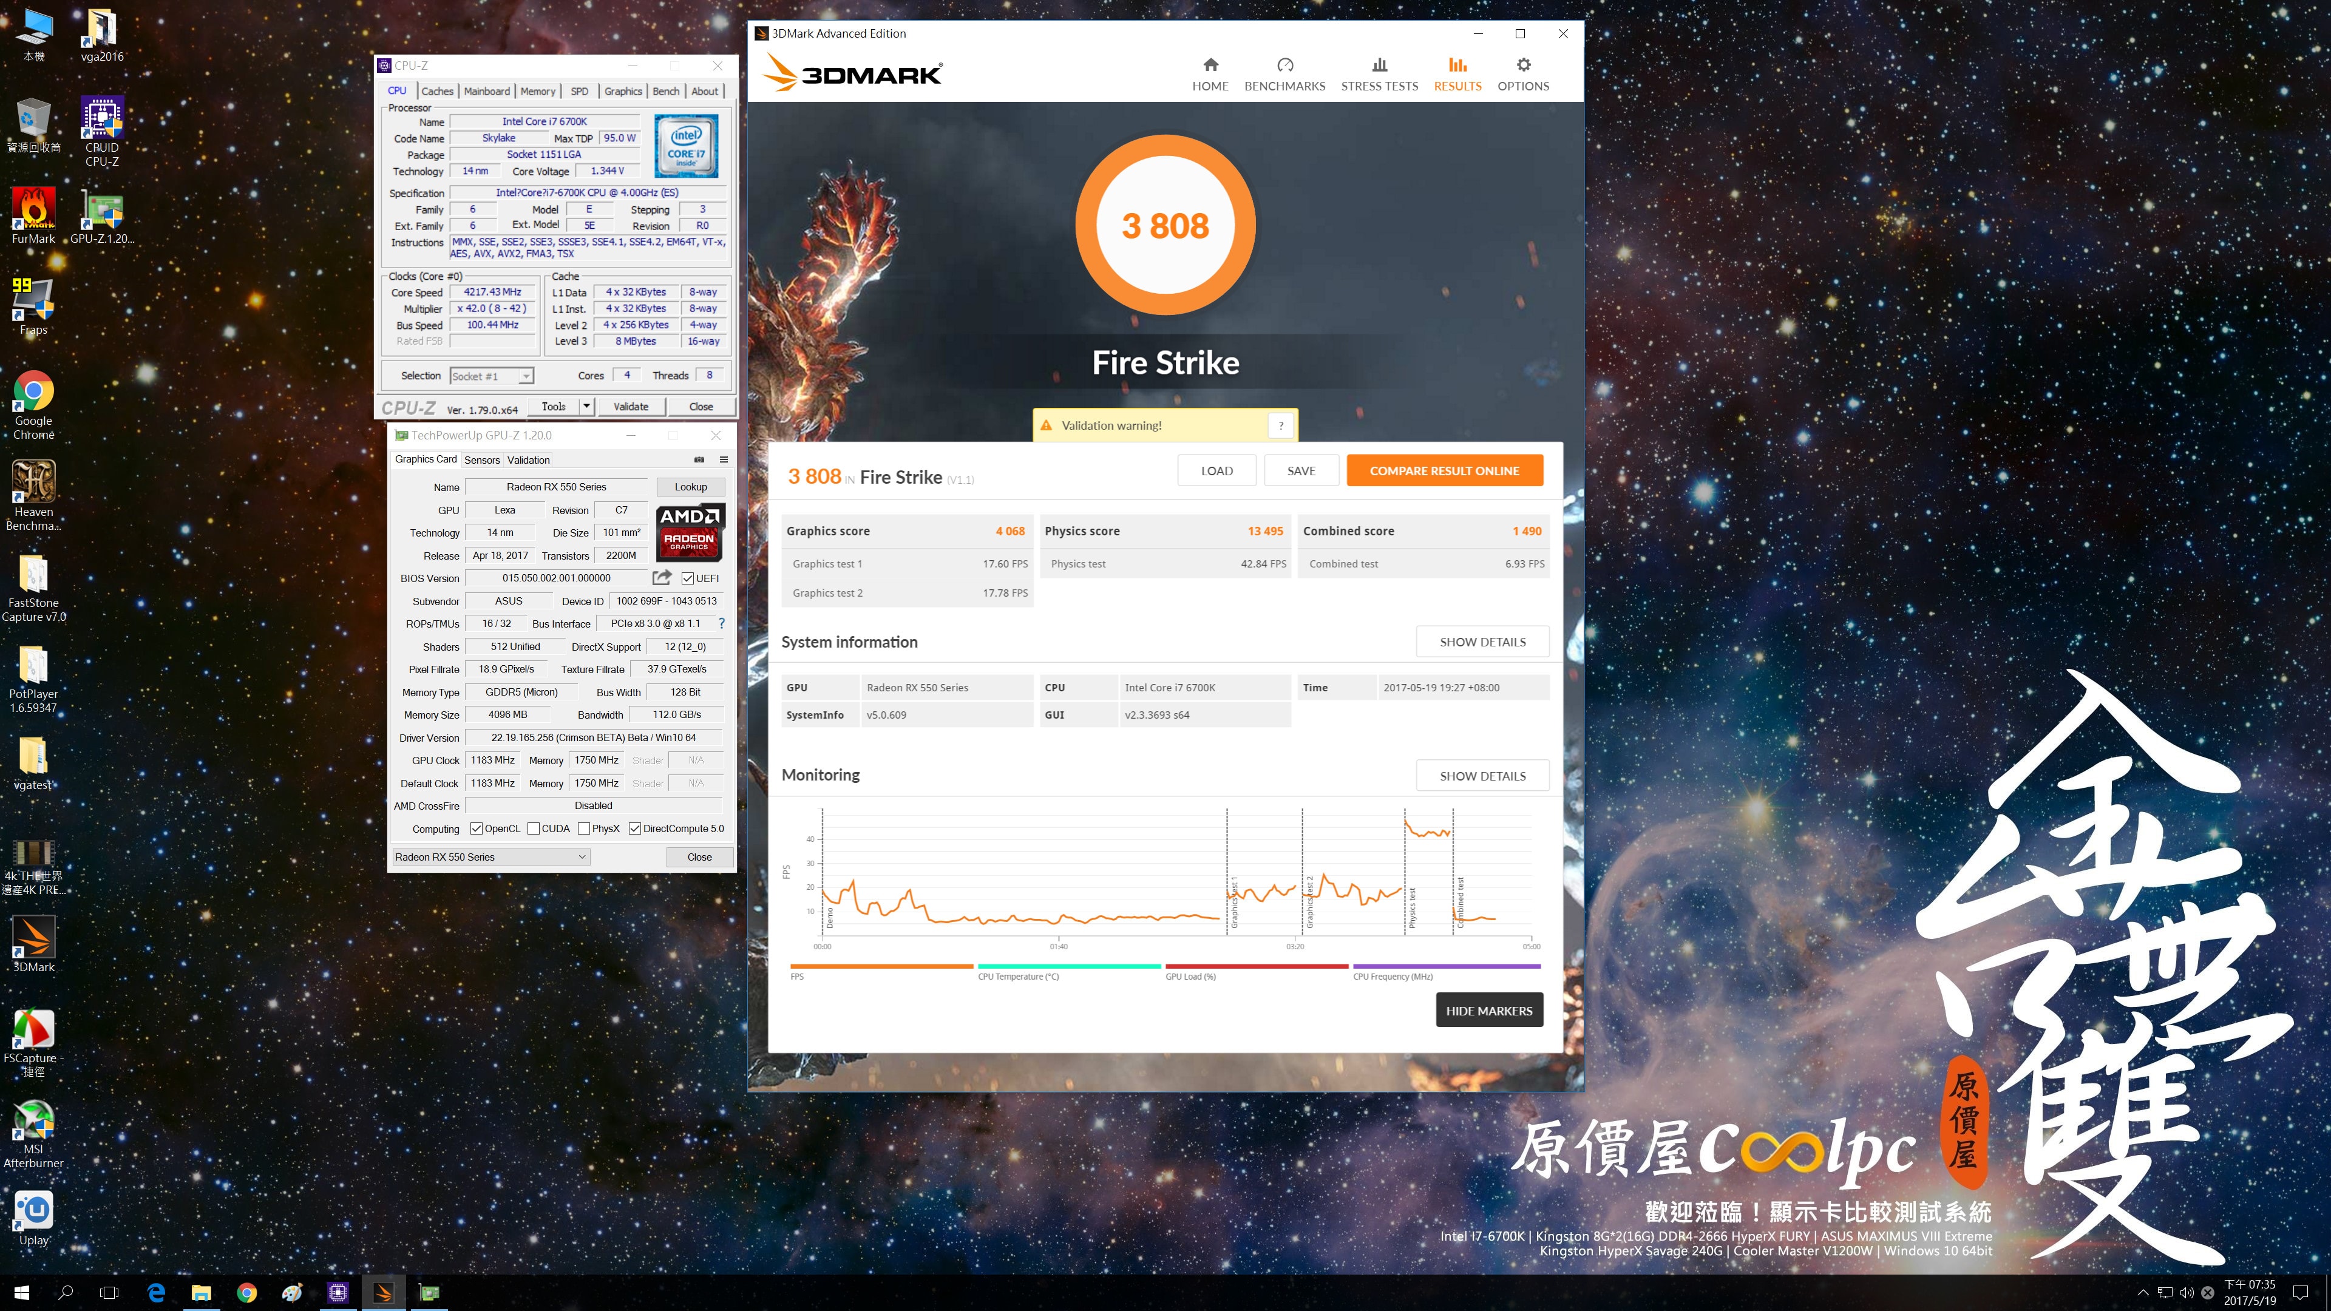Click the GPU-Z Lookup button
The height and width of the screenshot is (1311, 2331).
pyautogui.click(x=690, y=487)
